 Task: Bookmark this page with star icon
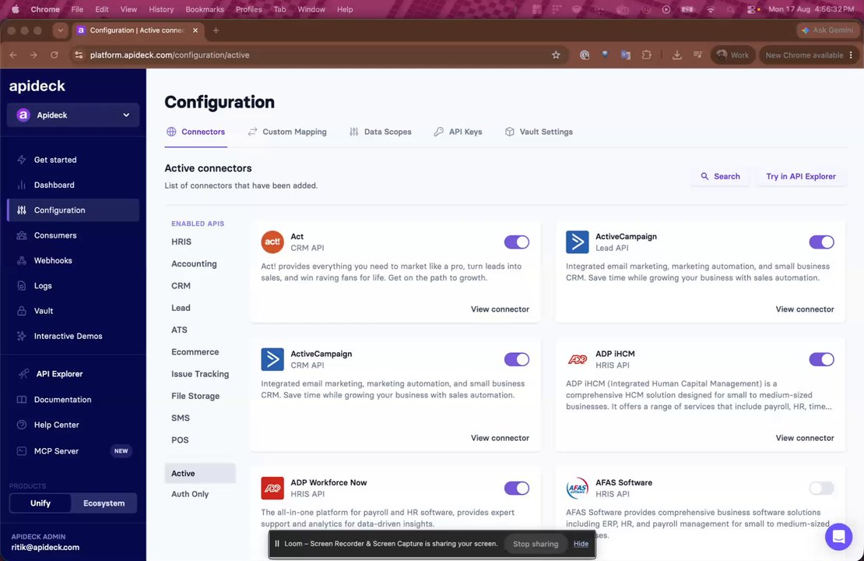tap(556, 55)
